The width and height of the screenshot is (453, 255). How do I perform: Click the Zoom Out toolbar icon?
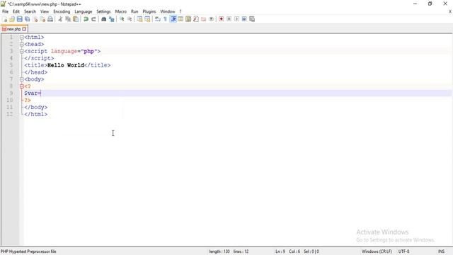pos(130,19)
